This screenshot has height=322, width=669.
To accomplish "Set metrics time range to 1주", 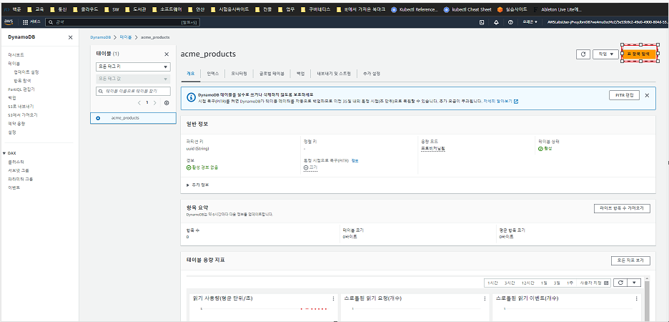I will (x=570, y=283).
